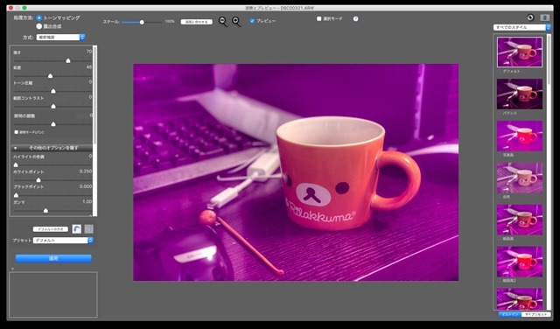Image resolution: width=560 pixels, height=329 pixels.
Task: Switch to the マイプリセット tab
Action: click(x=535, y=314)
